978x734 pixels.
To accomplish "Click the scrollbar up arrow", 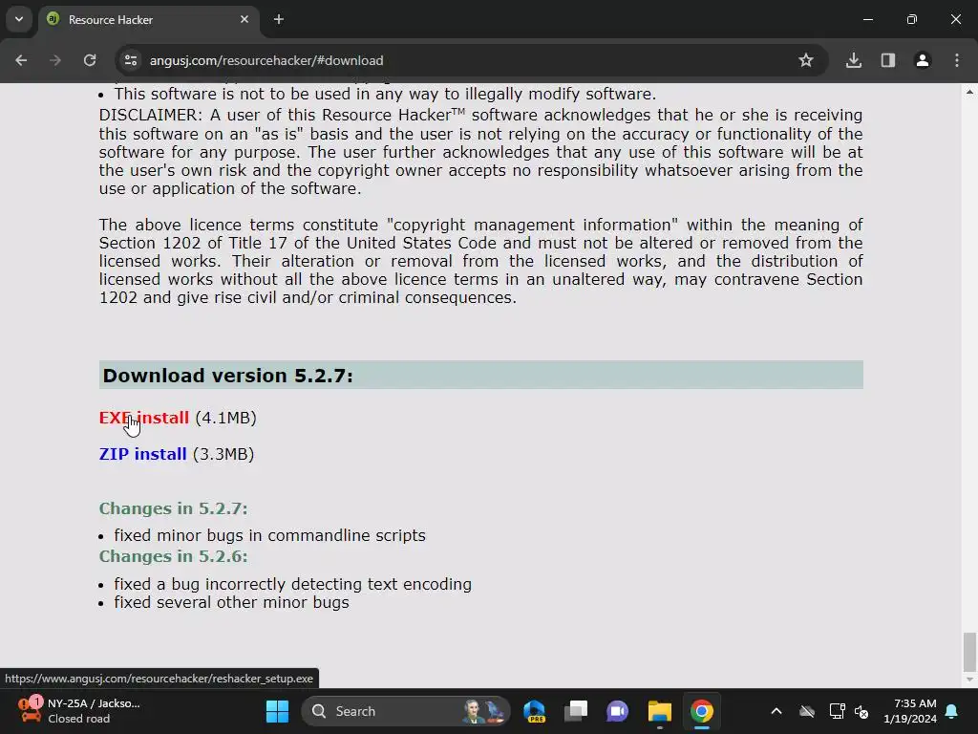I will tap(969, 92).
